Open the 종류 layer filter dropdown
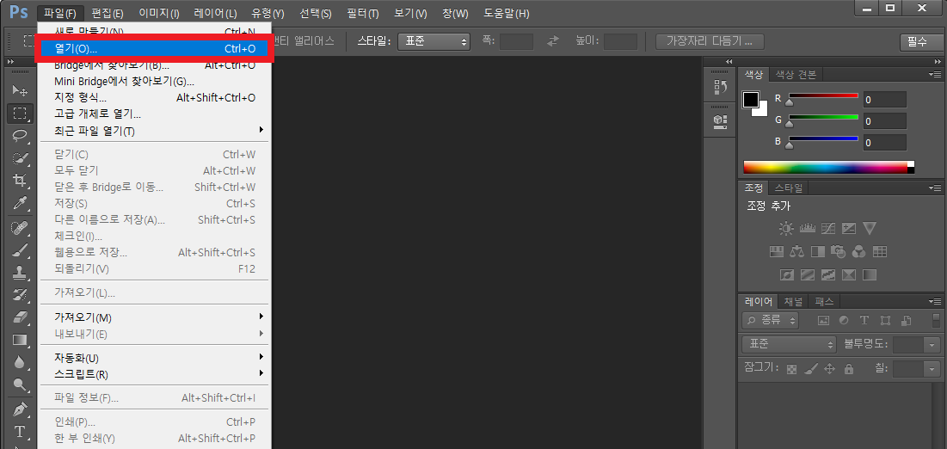Image resolution: width=947 pixels, height=449 pixels. (x=770, y=320)
